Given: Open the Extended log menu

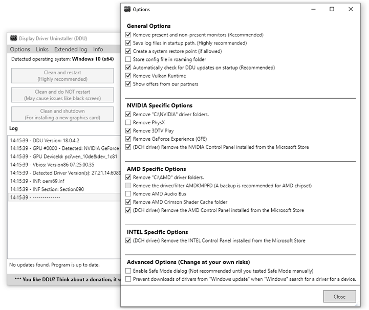Looking at the screenshot, I should (71, 49).
